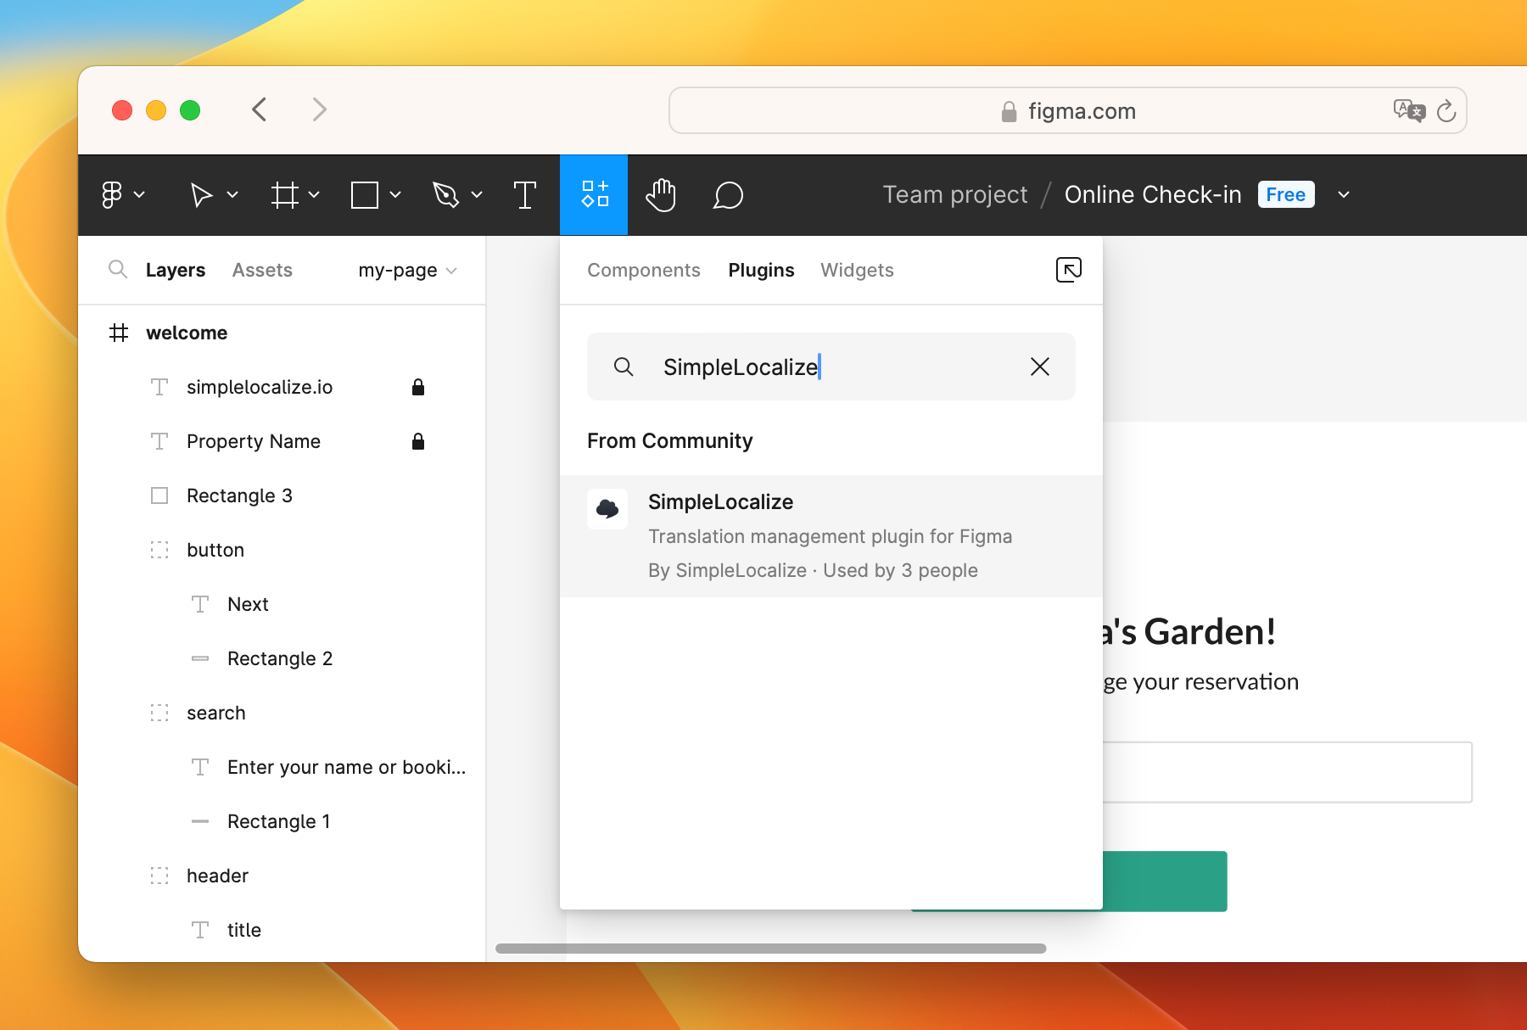Click the "a's Garden!" heading on canvas
The height and width of the screenshot is (1030, 1527).
1189,632
